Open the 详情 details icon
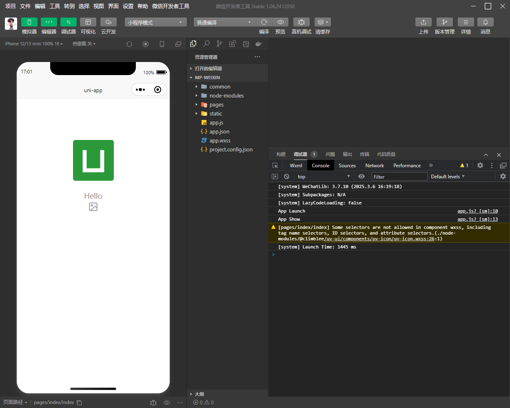Image resolution: width=510 pixels, height=408 pixels. [x=466, y=22]
